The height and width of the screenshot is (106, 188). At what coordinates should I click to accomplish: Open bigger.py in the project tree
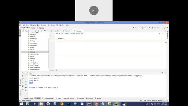point(33,37)
